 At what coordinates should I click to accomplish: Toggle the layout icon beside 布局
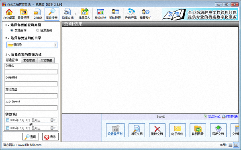230,145
